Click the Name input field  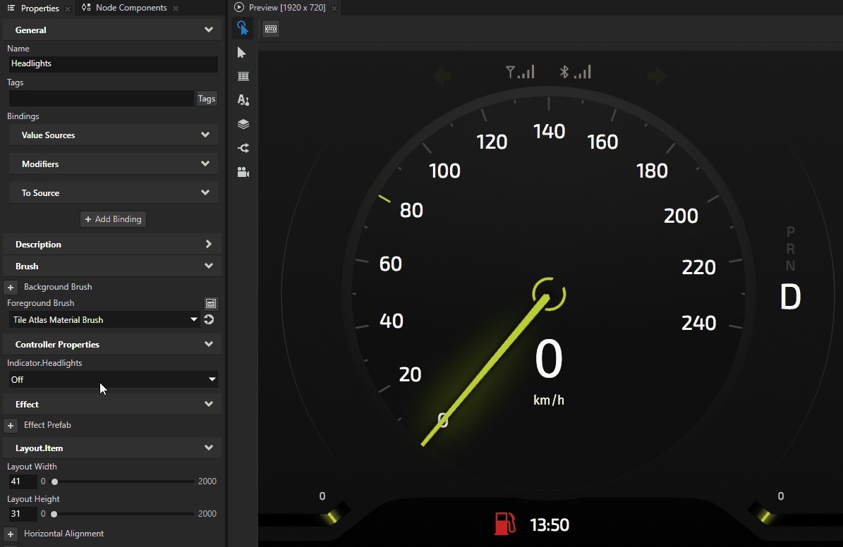tap(113, 63)
